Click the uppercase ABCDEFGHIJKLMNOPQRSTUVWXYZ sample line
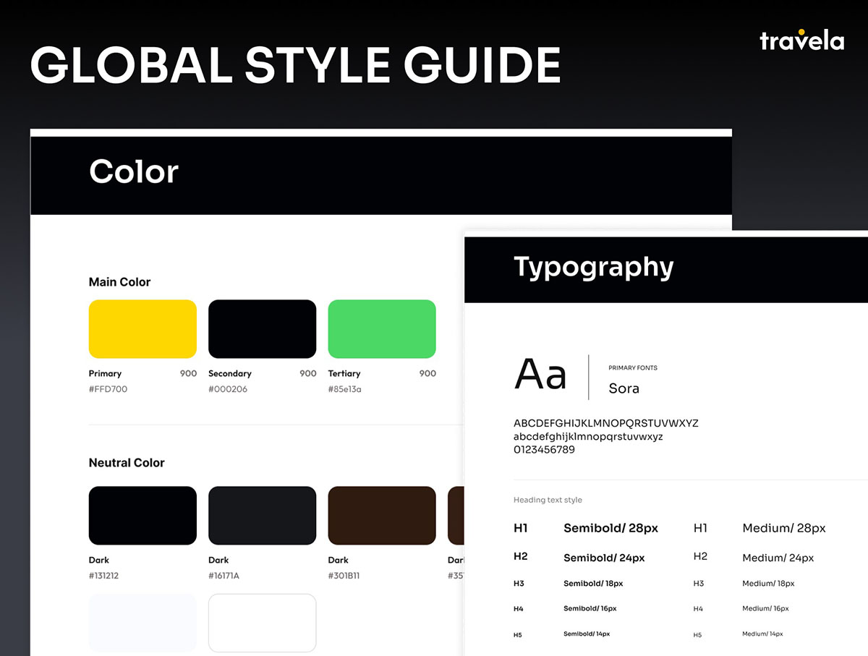 606,423
